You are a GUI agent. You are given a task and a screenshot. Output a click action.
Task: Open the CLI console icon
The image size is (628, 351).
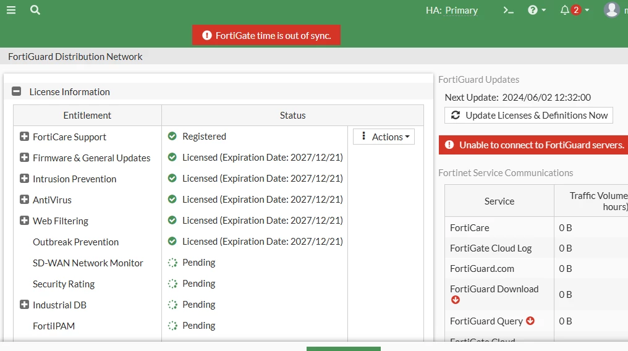pyautogui.click(x=508, y=11)
